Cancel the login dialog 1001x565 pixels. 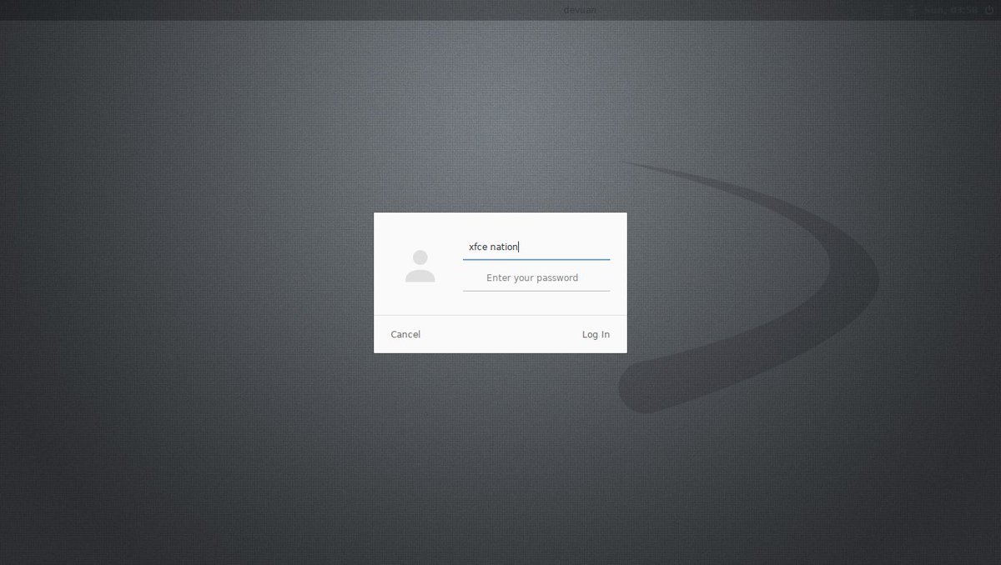(x=405, y=334)
